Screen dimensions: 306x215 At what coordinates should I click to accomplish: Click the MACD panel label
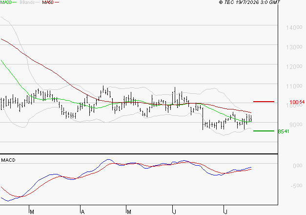coord(8,160)
